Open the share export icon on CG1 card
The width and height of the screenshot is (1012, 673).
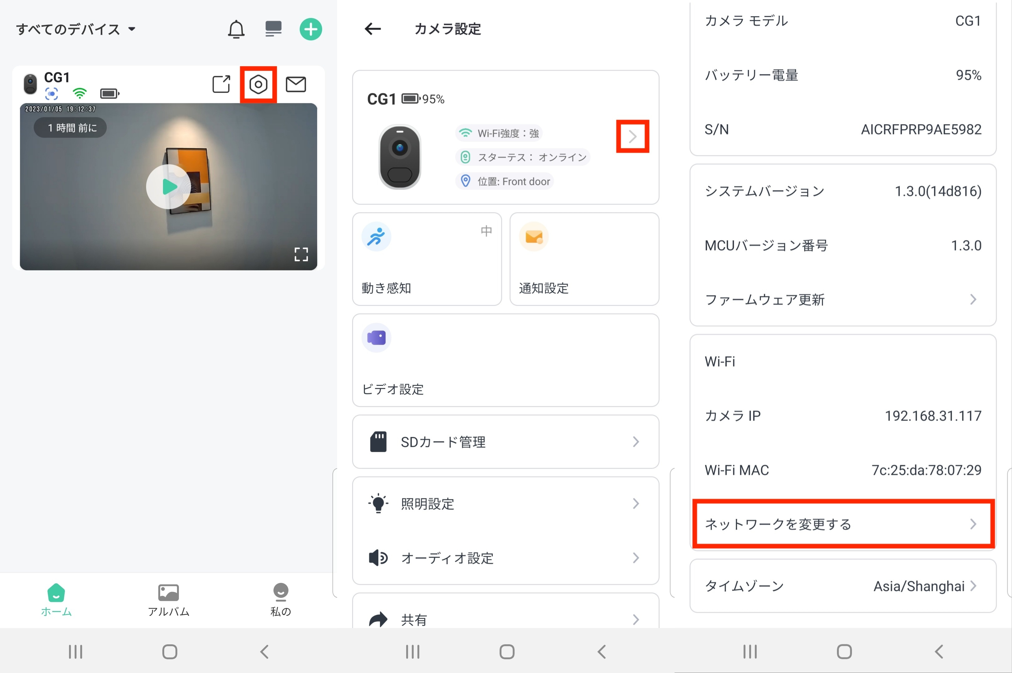coord(221,84)
